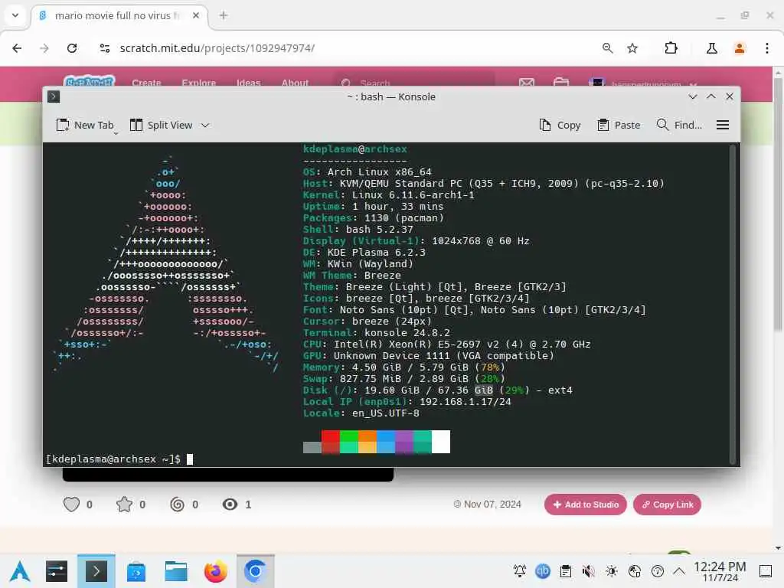The height and width of the screenshot is (588, 784).
Task: Open a New Tab in Konsole
Action: (85, 125)
